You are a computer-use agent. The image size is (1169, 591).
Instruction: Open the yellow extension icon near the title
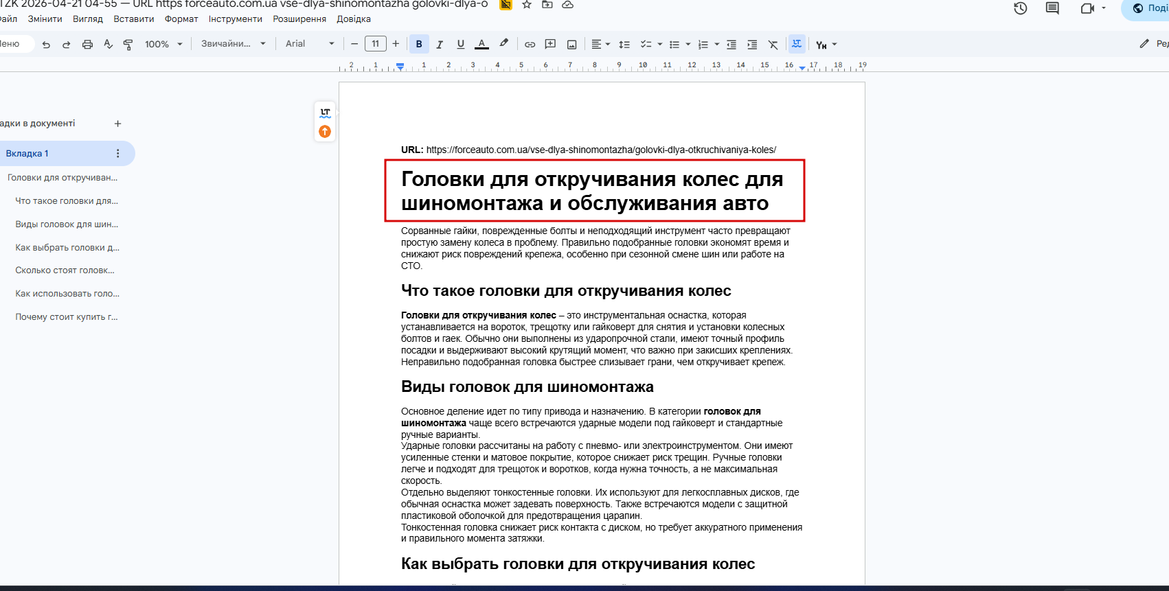(x=506, y=4)
